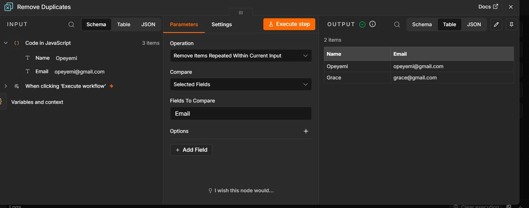529x208 pixels.
Task: Click the edit output pencil icon
Action: (x=496, y=25)
